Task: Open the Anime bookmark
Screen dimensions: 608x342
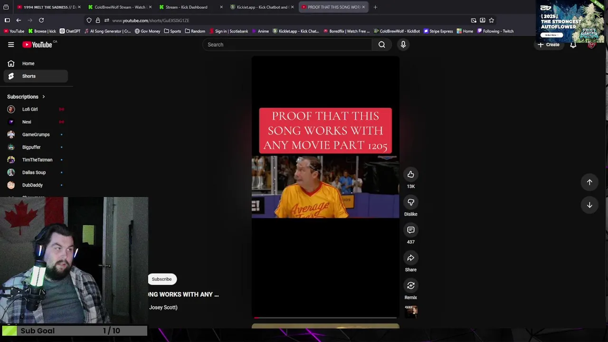Action: [x=260, y=31]
